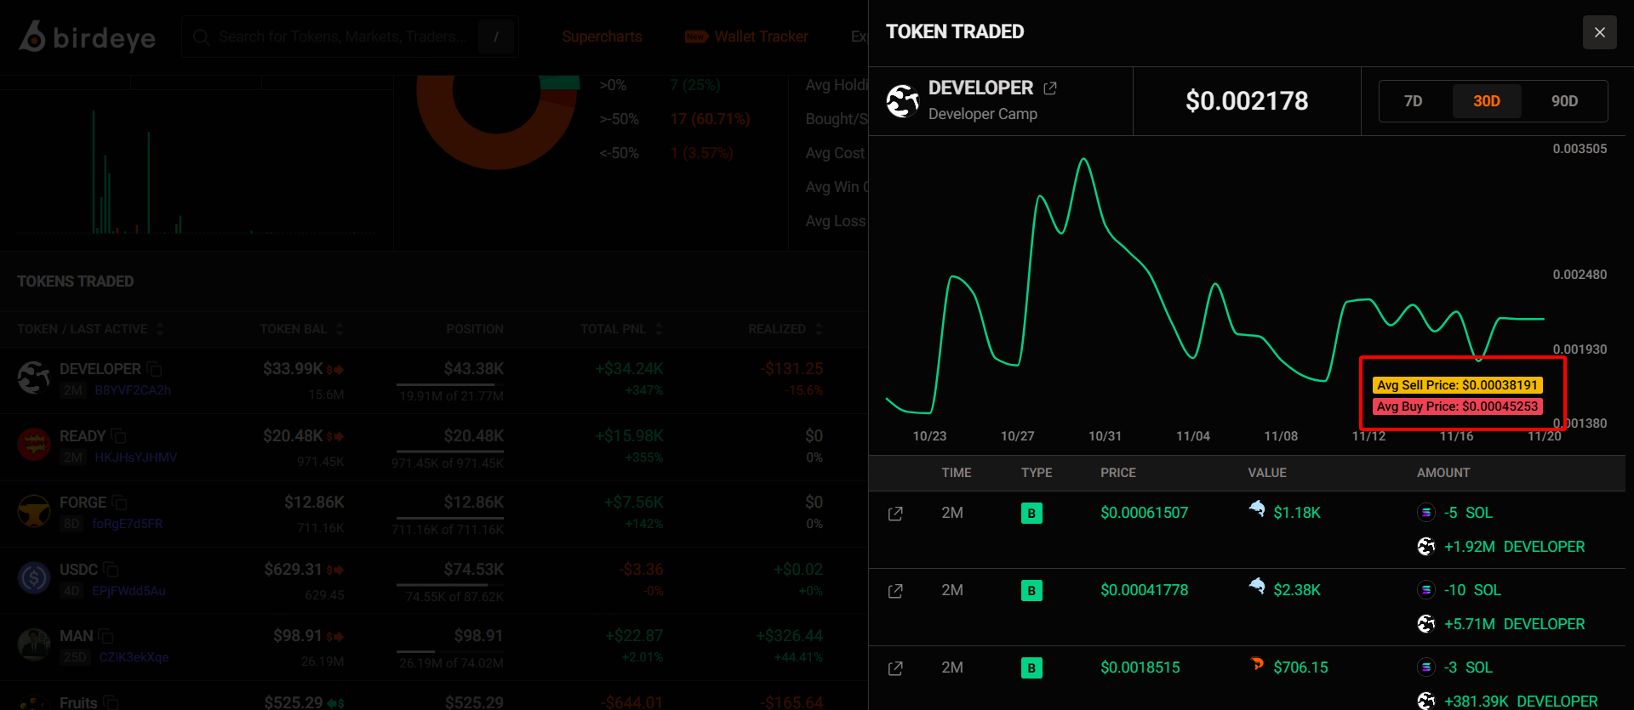1634x710 pixels.
Task: Open Supercharts in background nav
Action: [x=602, y=37]
